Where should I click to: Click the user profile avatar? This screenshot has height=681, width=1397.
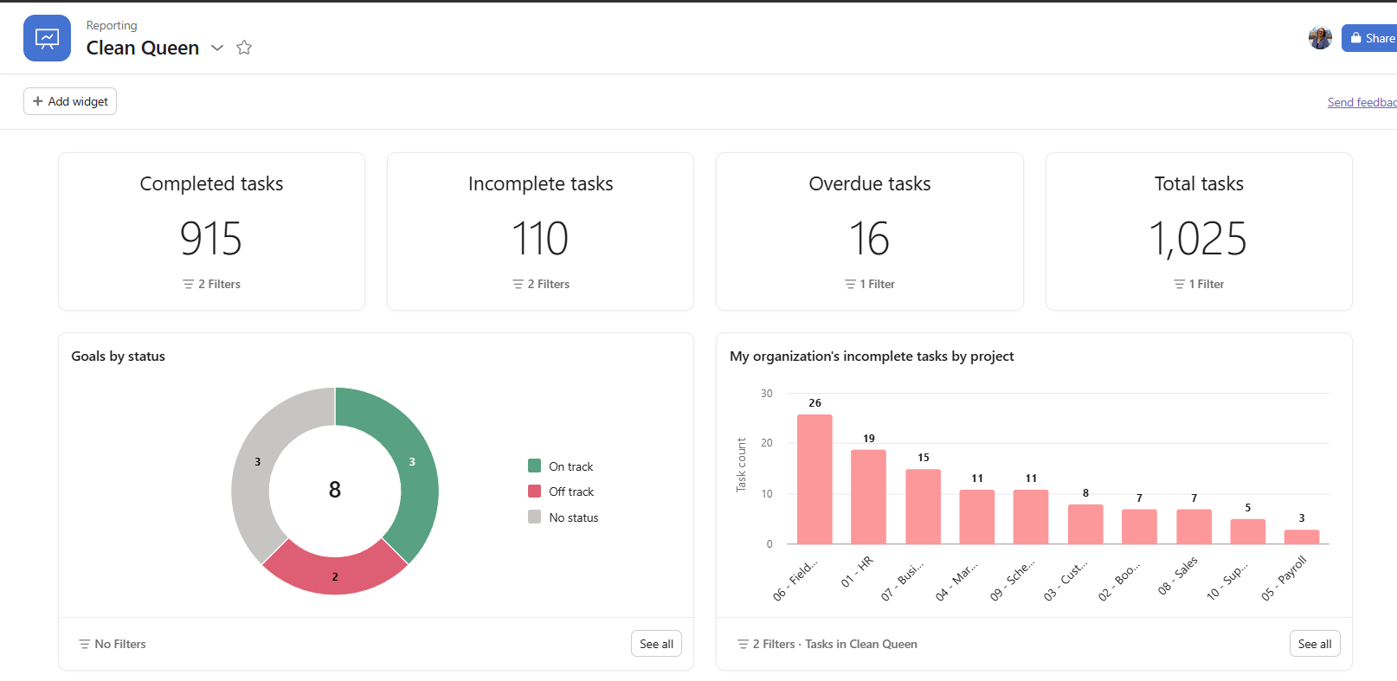(1320, 38)
